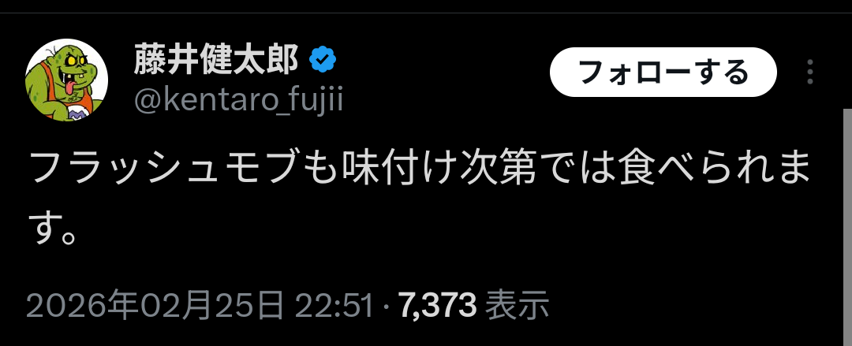
Task: Click the vertical scrollbar on right edge
Action: pyautogui.click(x=847, y=227)
